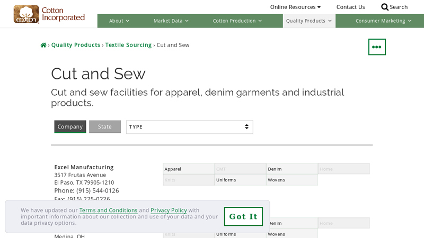The width and height of the screenshot is (424, 238).
Task: Expand the About menu
Action: click(119, 21)
